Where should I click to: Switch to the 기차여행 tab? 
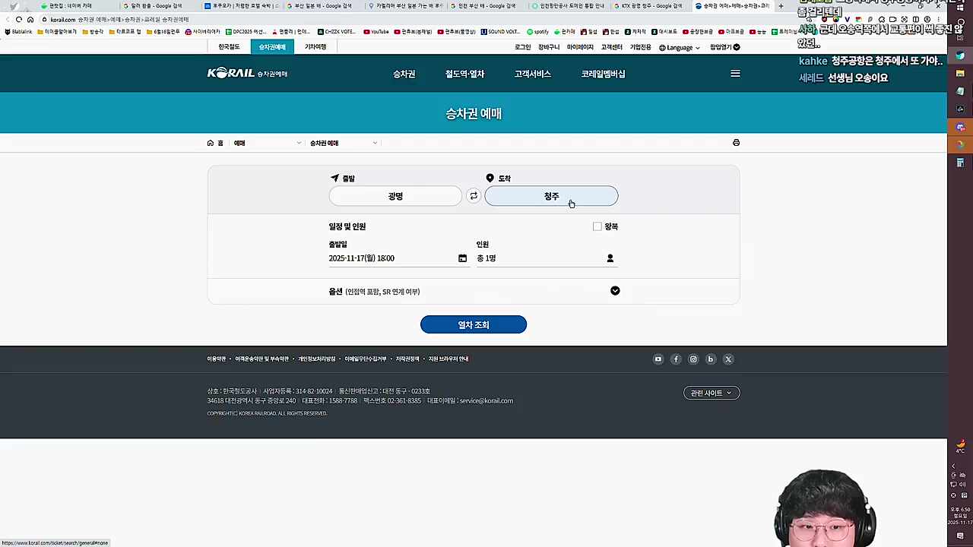[315, 46]
